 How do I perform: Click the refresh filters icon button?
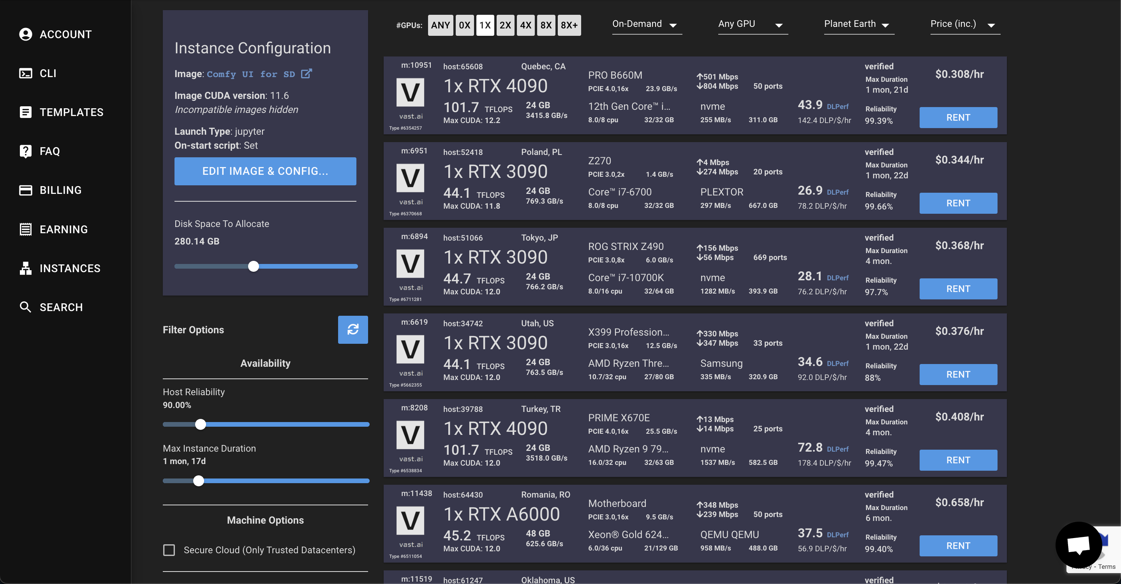[x=353, y=330]
